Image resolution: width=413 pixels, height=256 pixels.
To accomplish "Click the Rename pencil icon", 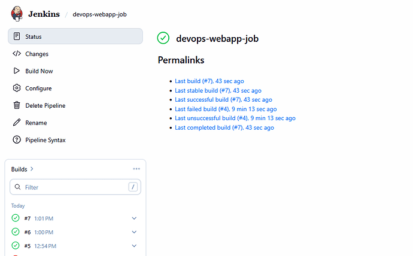I will [x=17, y=123].
